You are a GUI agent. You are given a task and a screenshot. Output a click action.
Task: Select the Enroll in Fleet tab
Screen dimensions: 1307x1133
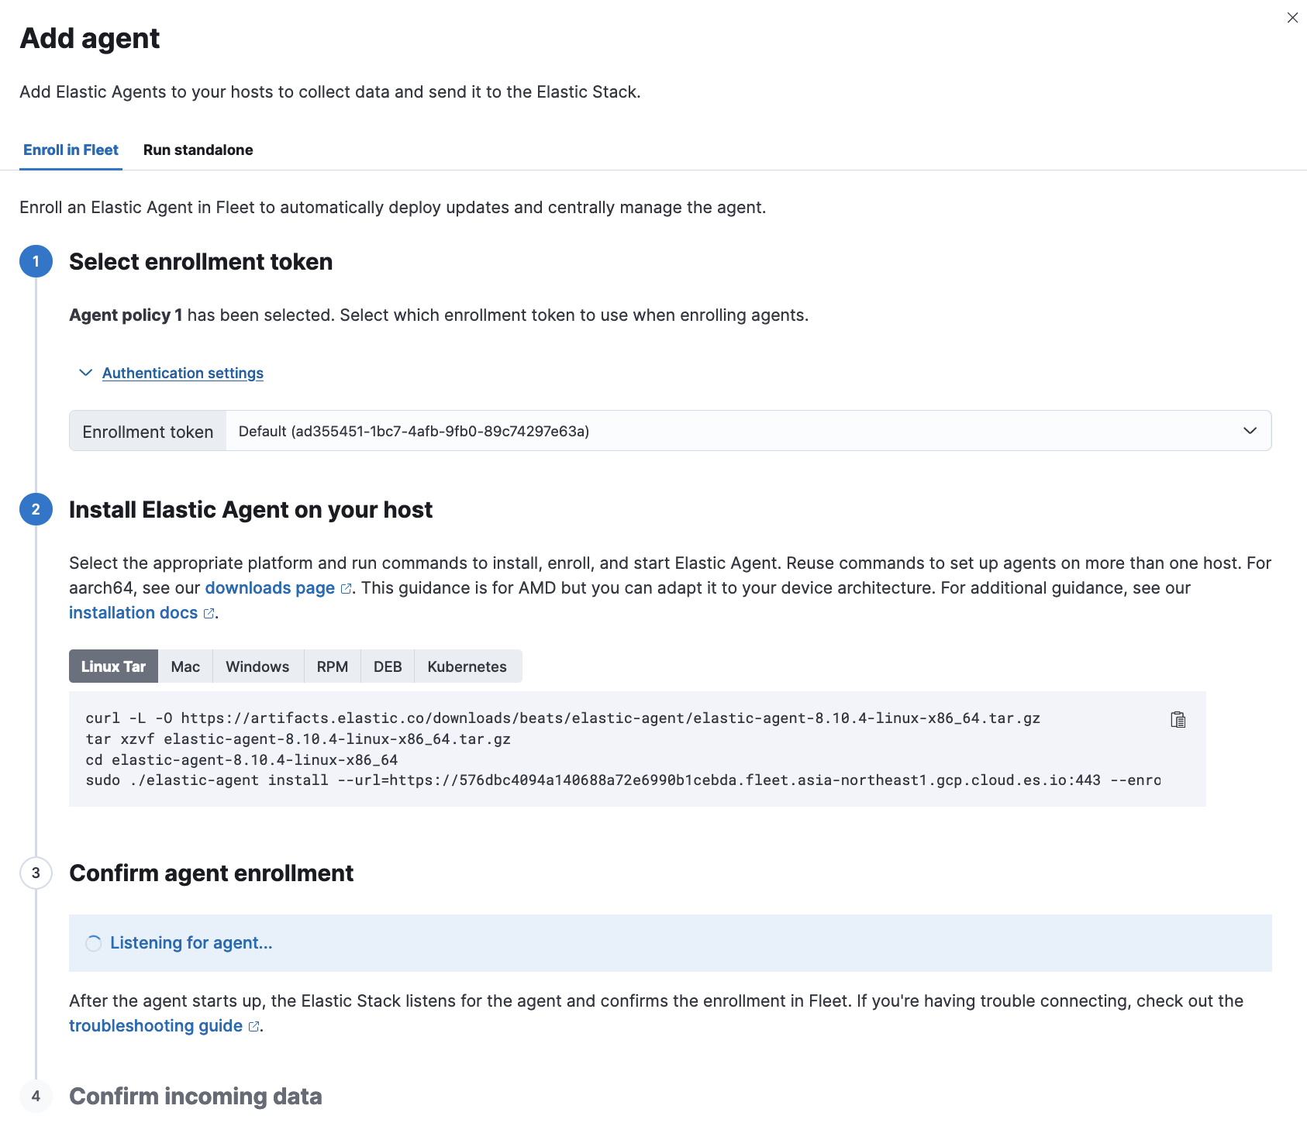(x=71, y=150)
